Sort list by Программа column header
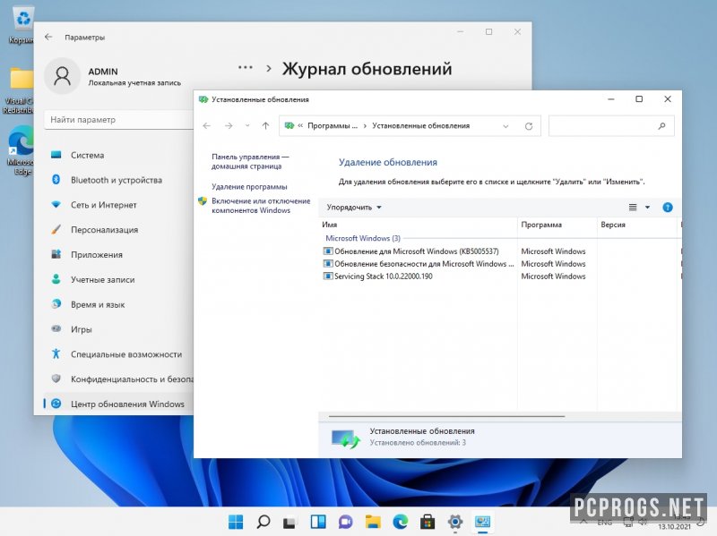This screenshot has height=536, width=717. coord(557,225)
